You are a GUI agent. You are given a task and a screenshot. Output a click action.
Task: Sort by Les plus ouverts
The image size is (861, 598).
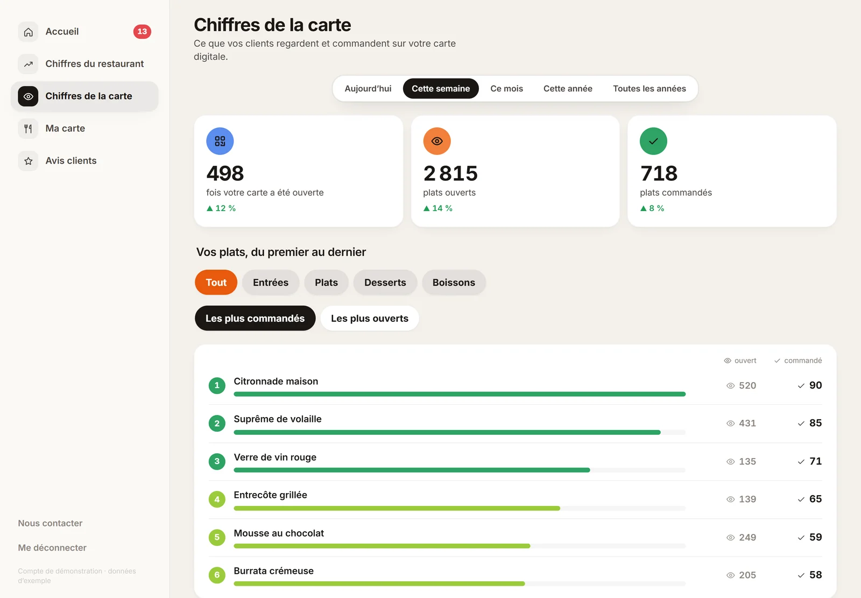point(370,319)
